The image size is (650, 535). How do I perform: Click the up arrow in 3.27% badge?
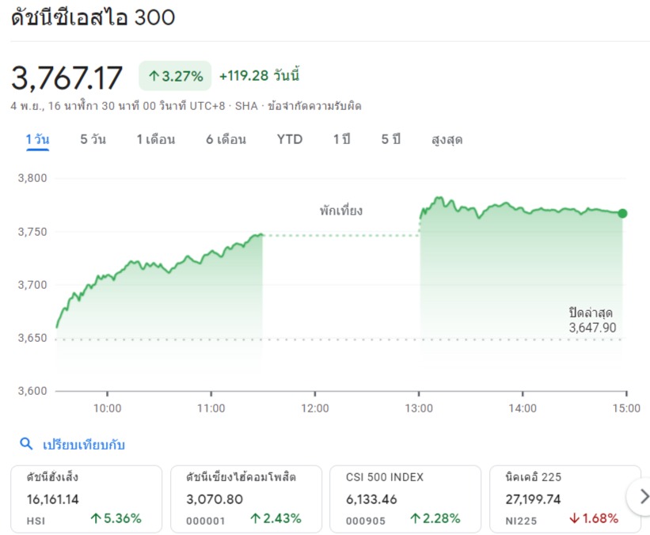coord(154,76)
